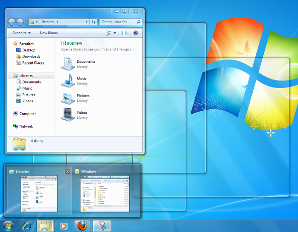Open Recent Places under Favorites
Viewport: 298px width, 232px height.
click(x=33, y=63)
